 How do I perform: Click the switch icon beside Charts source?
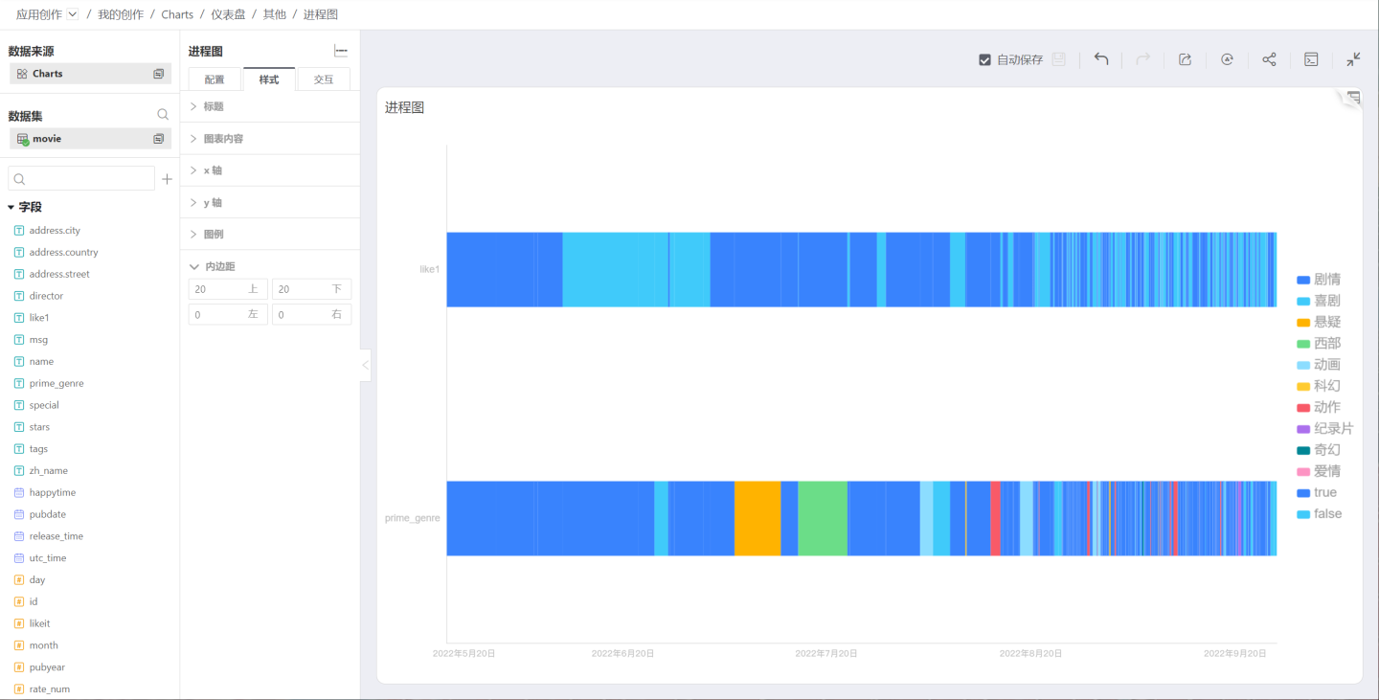click(159, 74)
